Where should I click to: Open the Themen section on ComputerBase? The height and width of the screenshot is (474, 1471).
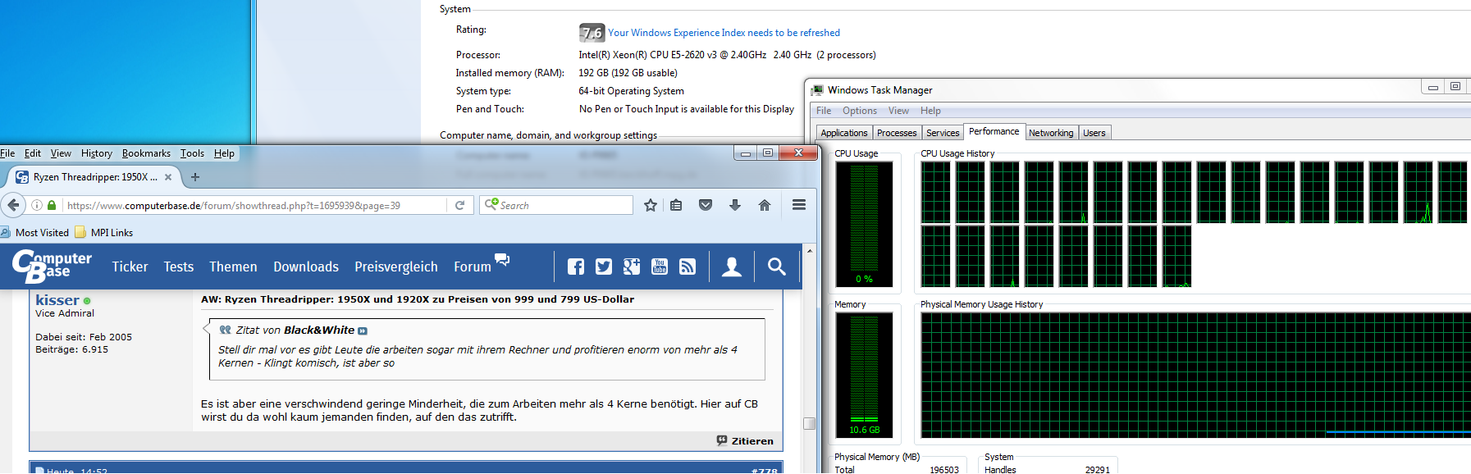click(x=233, y=267)
